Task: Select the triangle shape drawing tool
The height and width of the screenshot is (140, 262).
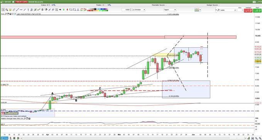Action: [78, 10]
